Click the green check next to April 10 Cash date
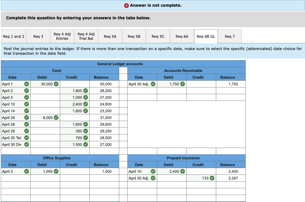 pos(27,104)
